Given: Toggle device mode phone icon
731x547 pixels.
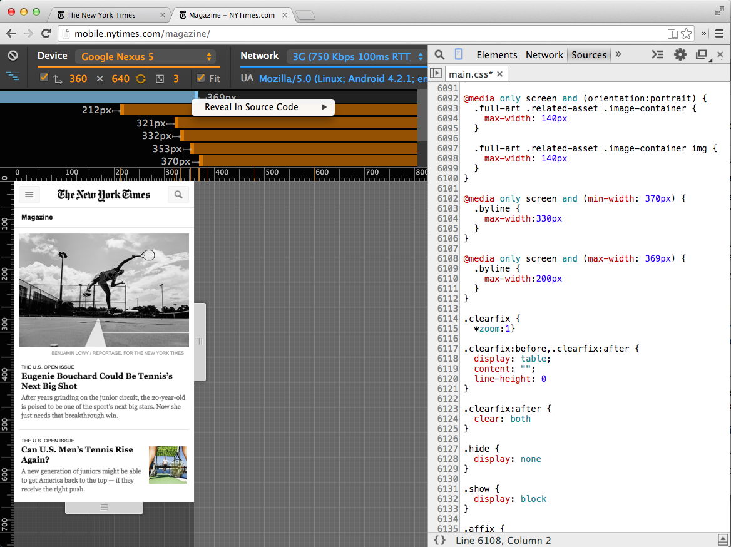Looking at the screenshot, I should click(458, 55).
